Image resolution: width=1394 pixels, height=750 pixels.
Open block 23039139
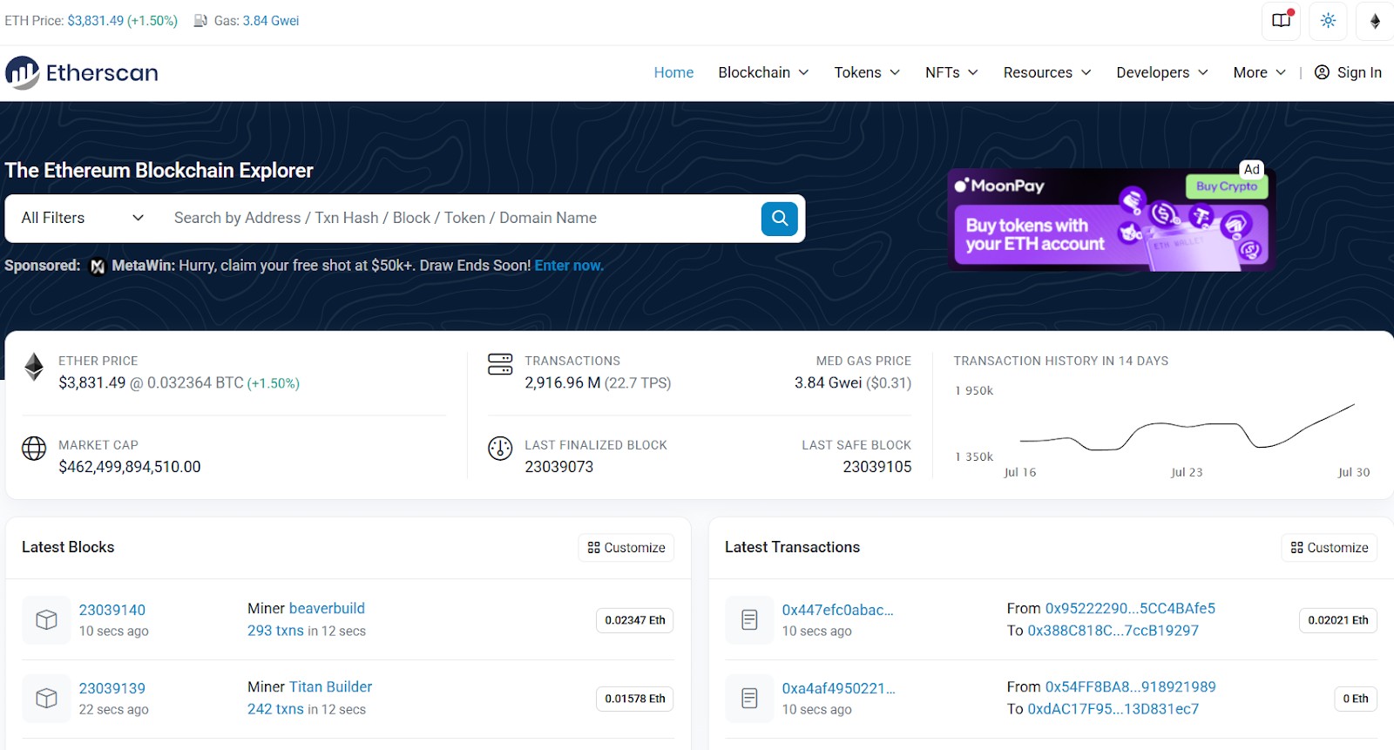112,688
